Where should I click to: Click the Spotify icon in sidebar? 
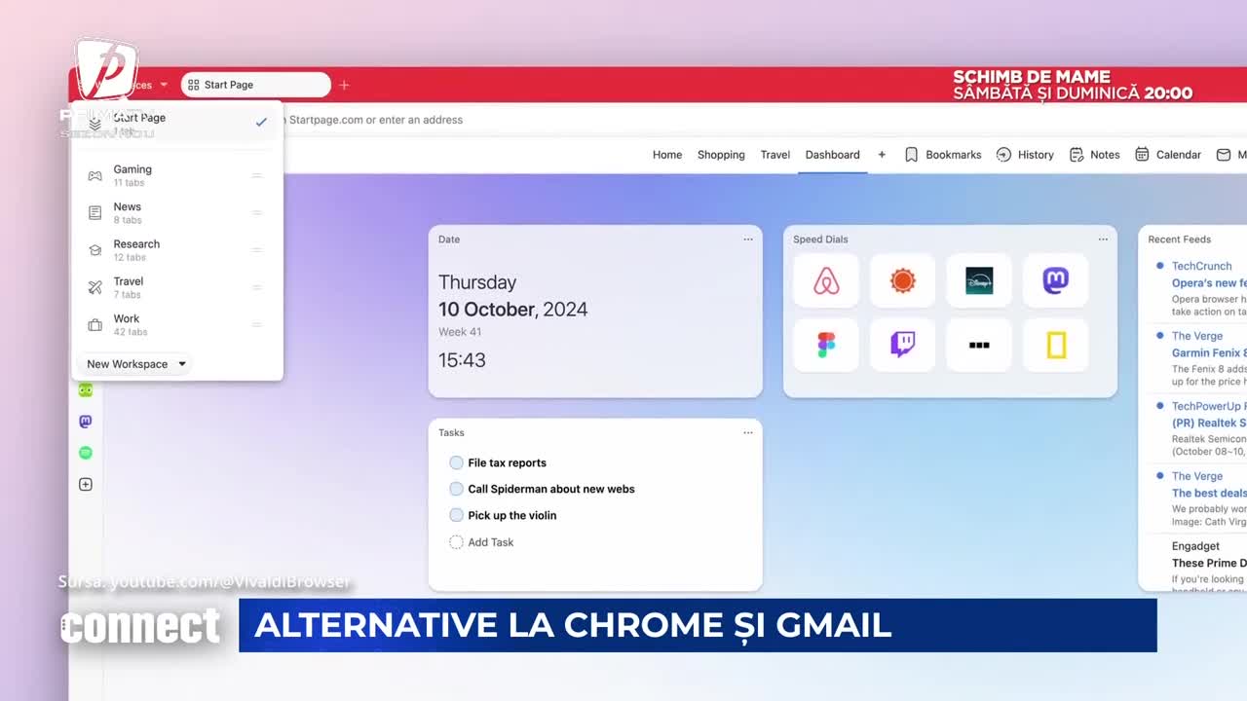[x=86, y=453]
